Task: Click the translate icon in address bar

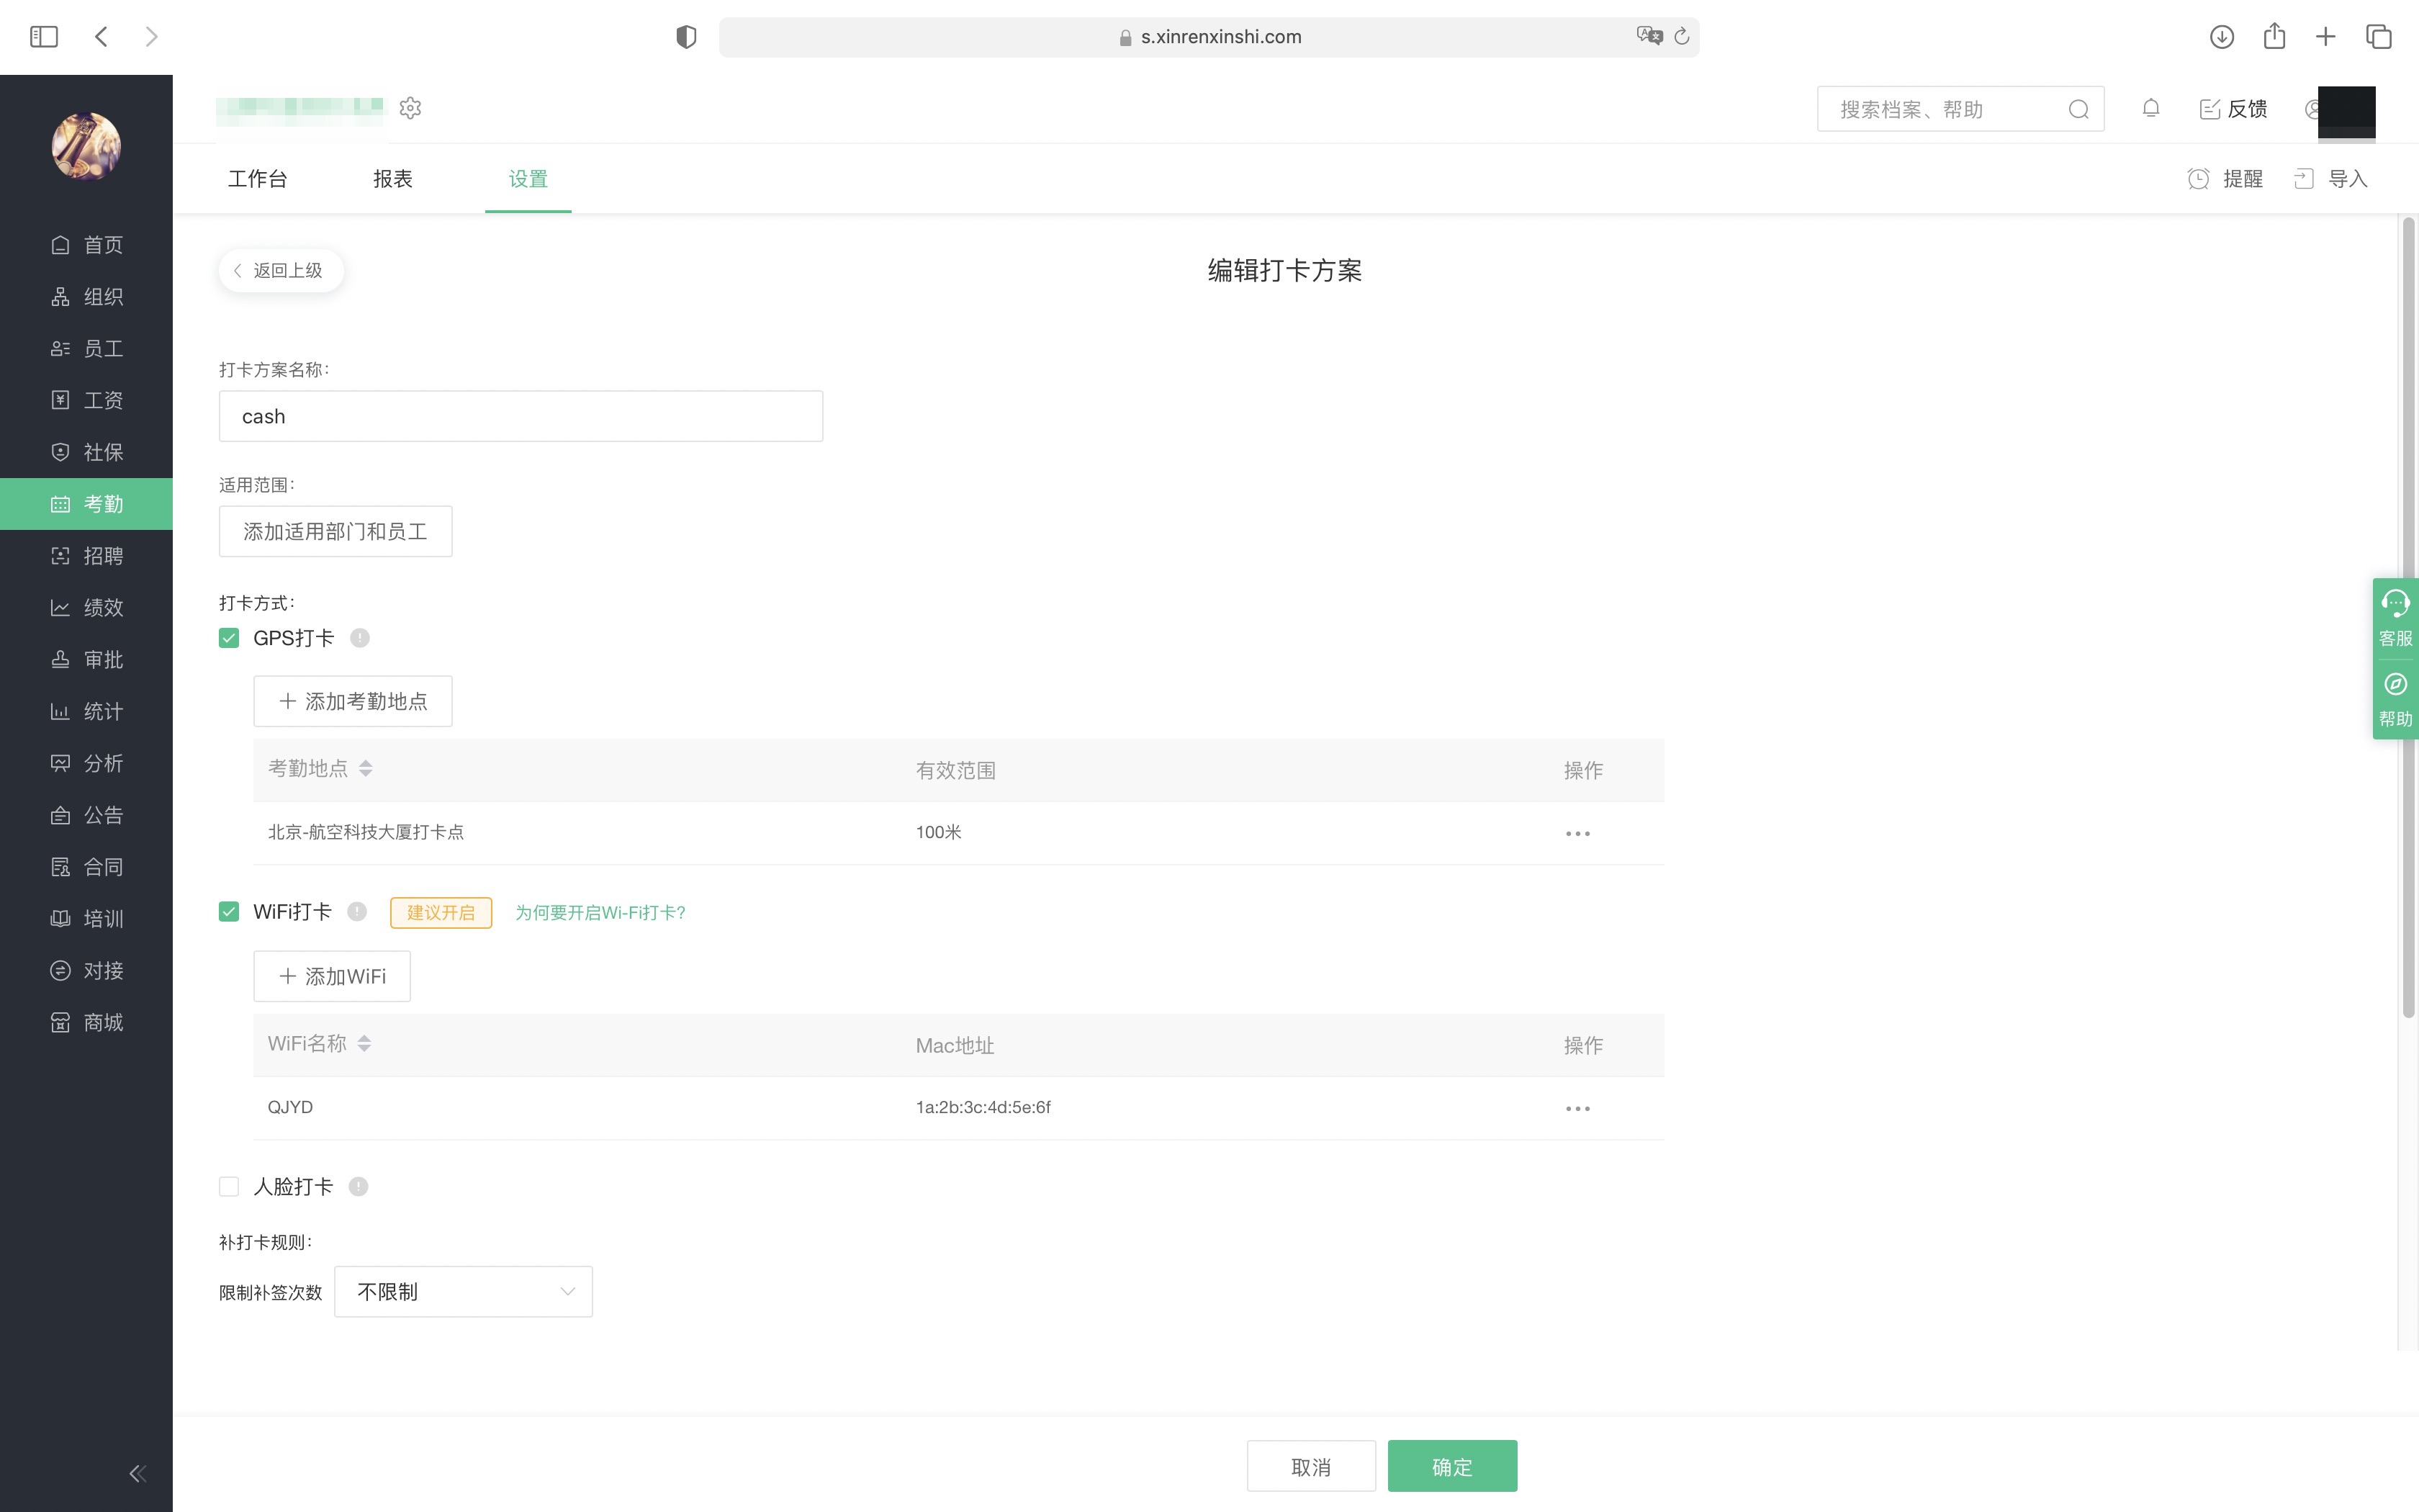Action: [x=1649, y=36]
